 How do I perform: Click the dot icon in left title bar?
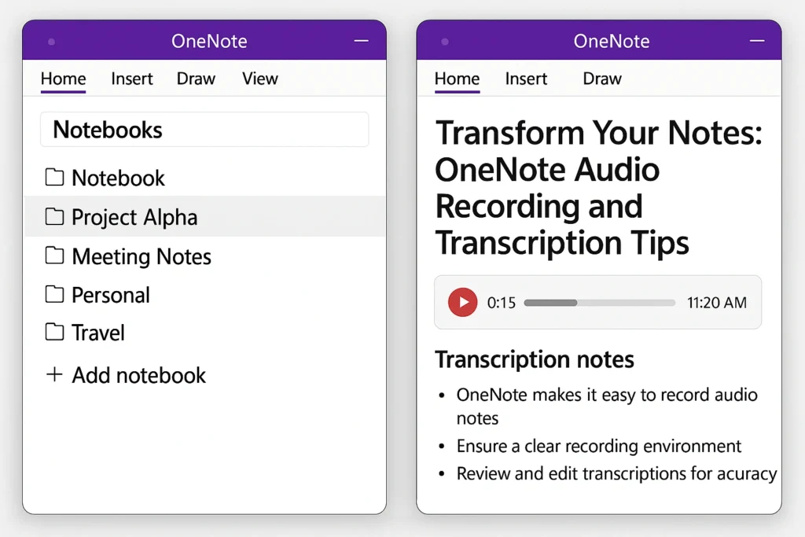[52, 42]
